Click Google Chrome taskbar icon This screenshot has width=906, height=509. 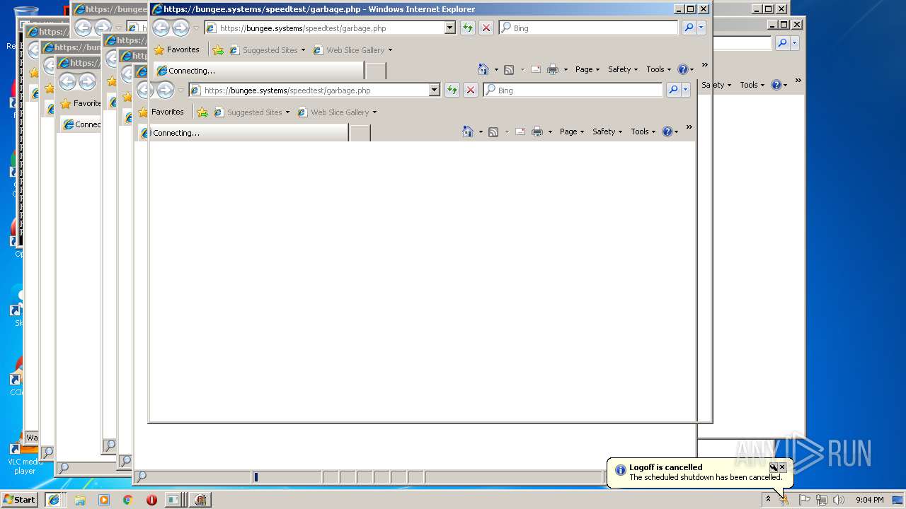coord(127,499)
